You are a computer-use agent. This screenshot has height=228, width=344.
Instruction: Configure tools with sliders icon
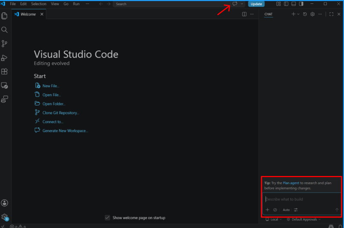point(296,210)
